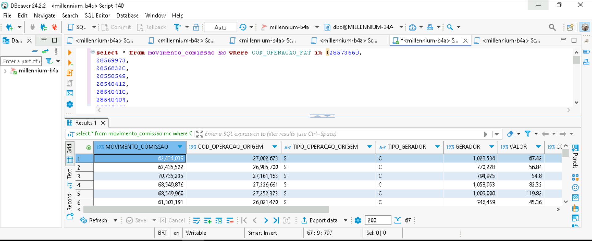Viewport: 592px width, 241px height.
Task: Toggle the Record view mode
Action: [x=69, y=202]
